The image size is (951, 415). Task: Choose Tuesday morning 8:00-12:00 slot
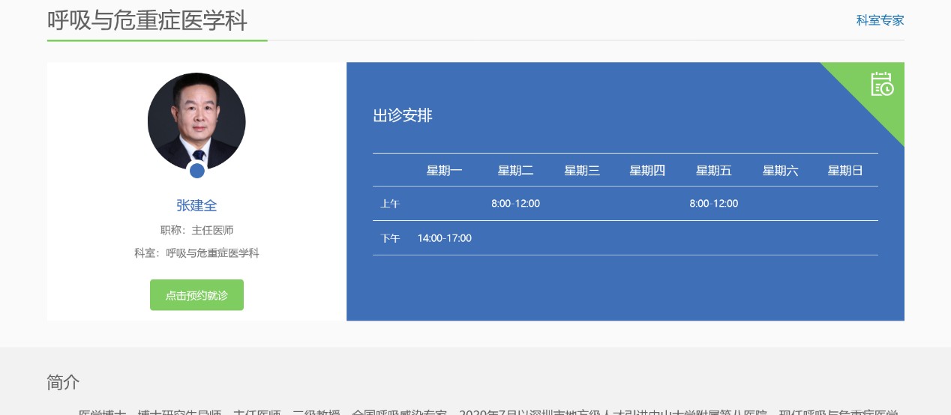[515, 204]
